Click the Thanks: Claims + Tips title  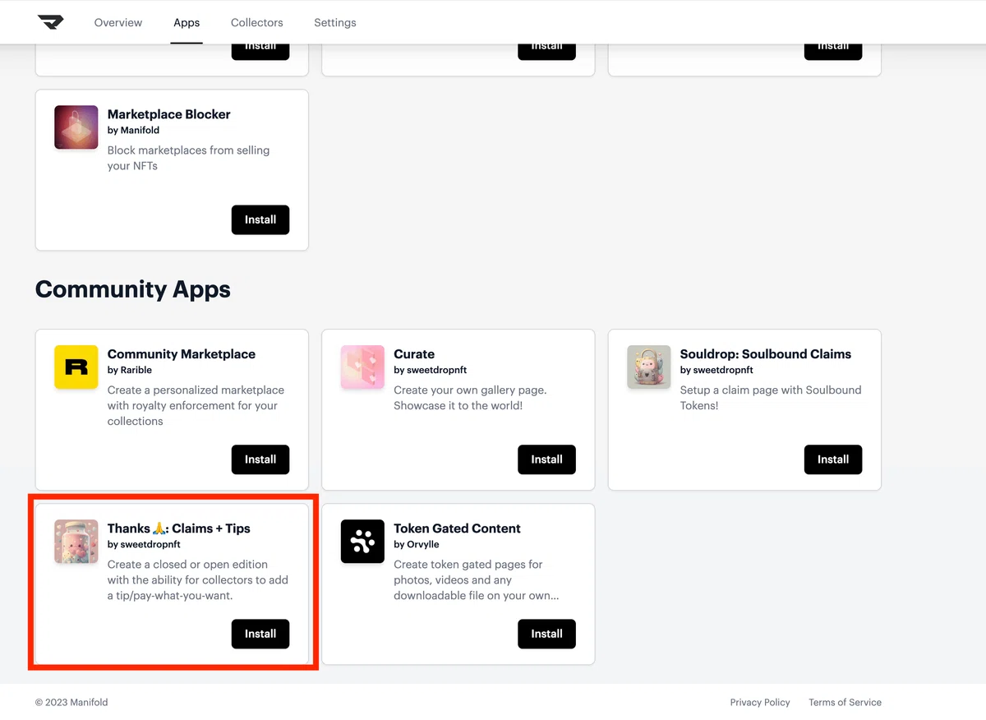[179, 528]
